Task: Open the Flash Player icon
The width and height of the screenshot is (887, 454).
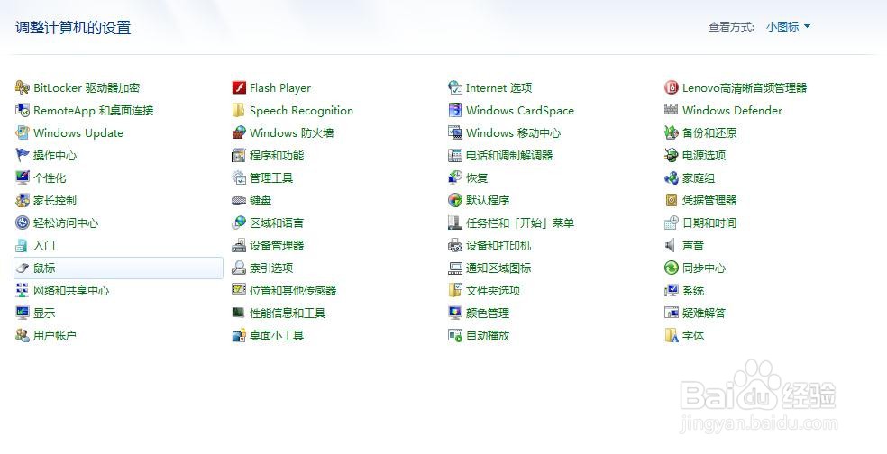Action: click(239, 87)
